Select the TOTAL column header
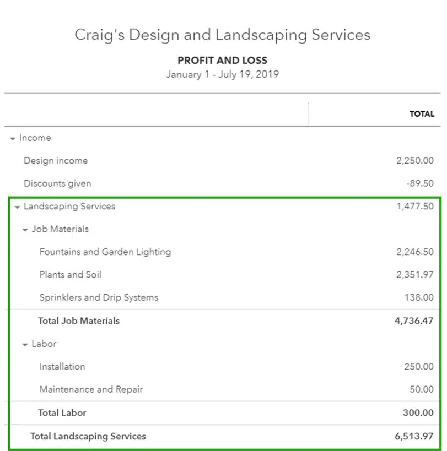Viewport: 447px width, 451px height. [422, 114]
